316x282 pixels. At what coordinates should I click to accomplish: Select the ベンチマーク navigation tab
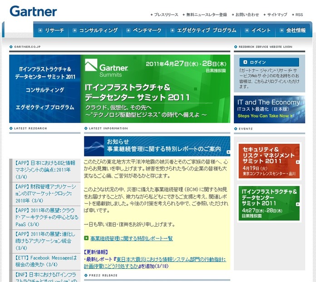[144, 30]
